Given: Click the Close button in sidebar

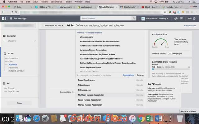Looking at the screenshot, I should [19, 103].
